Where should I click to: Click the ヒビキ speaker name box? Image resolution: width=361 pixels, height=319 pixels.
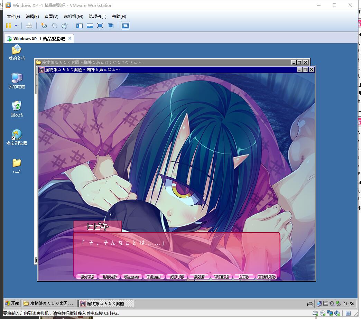pyautogui.click(x=98, y=227)
